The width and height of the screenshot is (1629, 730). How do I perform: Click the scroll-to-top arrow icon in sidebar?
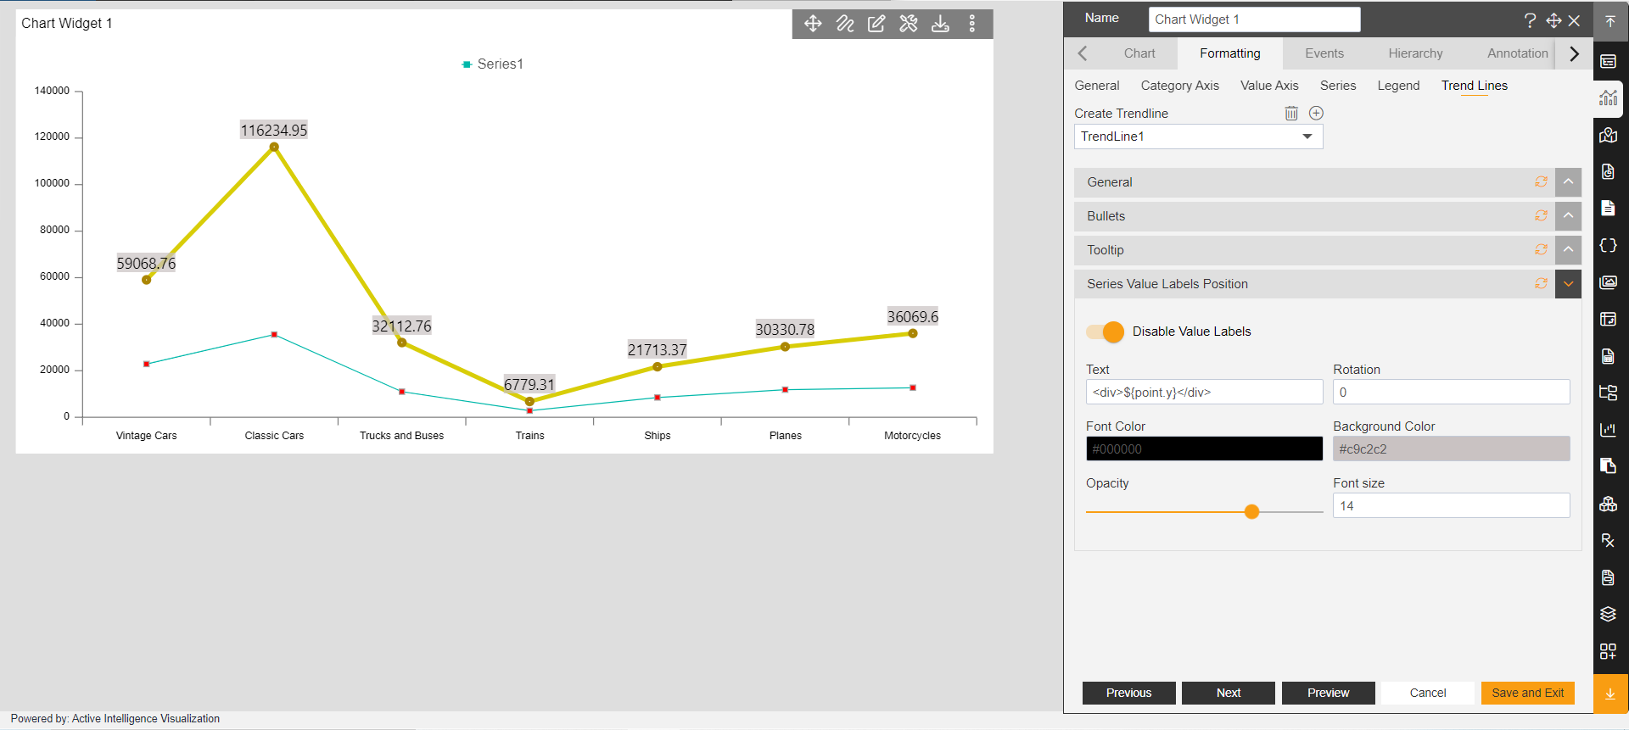pos(1609,21)
